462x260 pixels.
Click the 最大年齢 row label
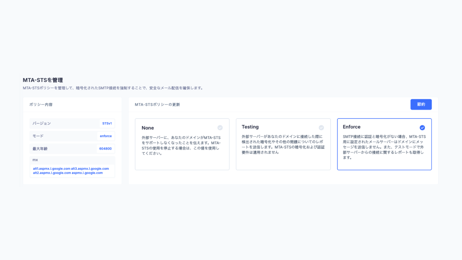[40, 149]
